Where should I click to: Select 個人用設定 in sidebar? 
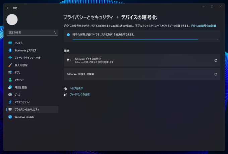tap(32, 65)
